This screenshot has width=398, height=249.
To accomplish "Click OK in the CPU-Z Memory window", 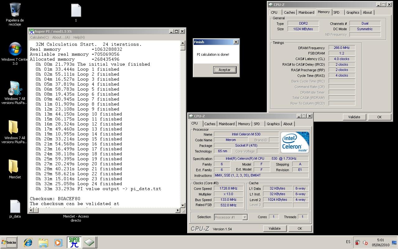I will pos(379,117).
